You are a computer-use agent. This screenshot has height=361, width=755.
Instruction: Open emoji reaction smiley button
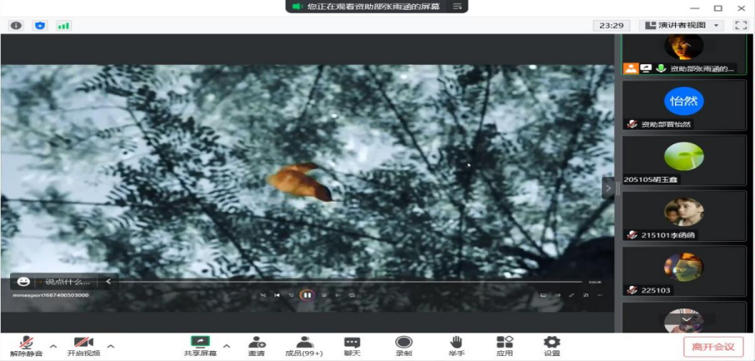23,282
